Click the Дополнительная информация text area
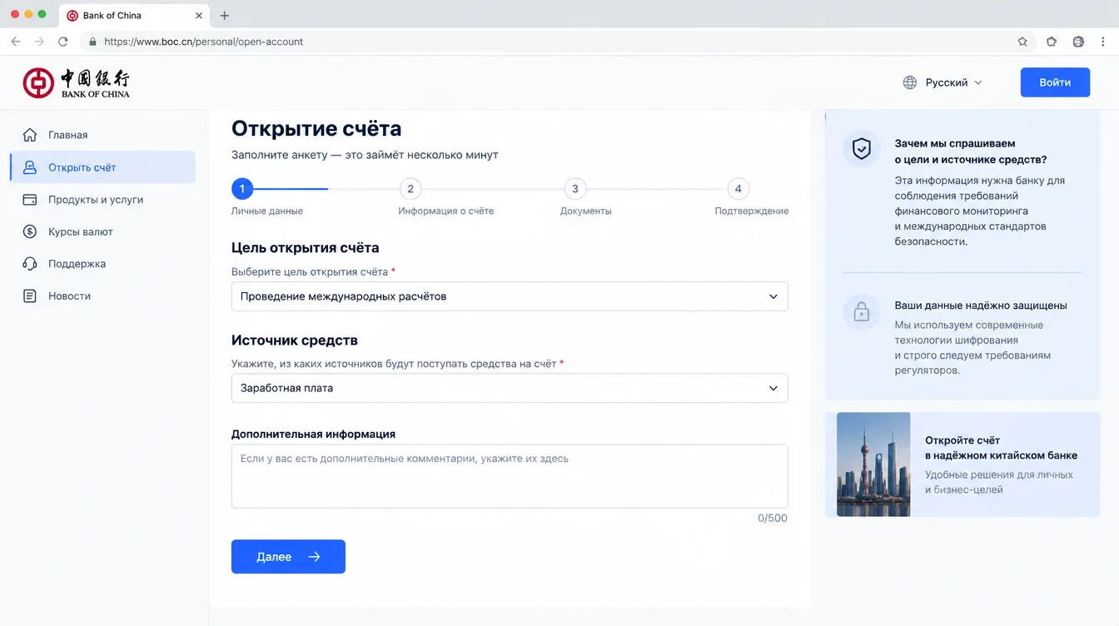Viewport: 1119px width, 626px height. point(510,476)
